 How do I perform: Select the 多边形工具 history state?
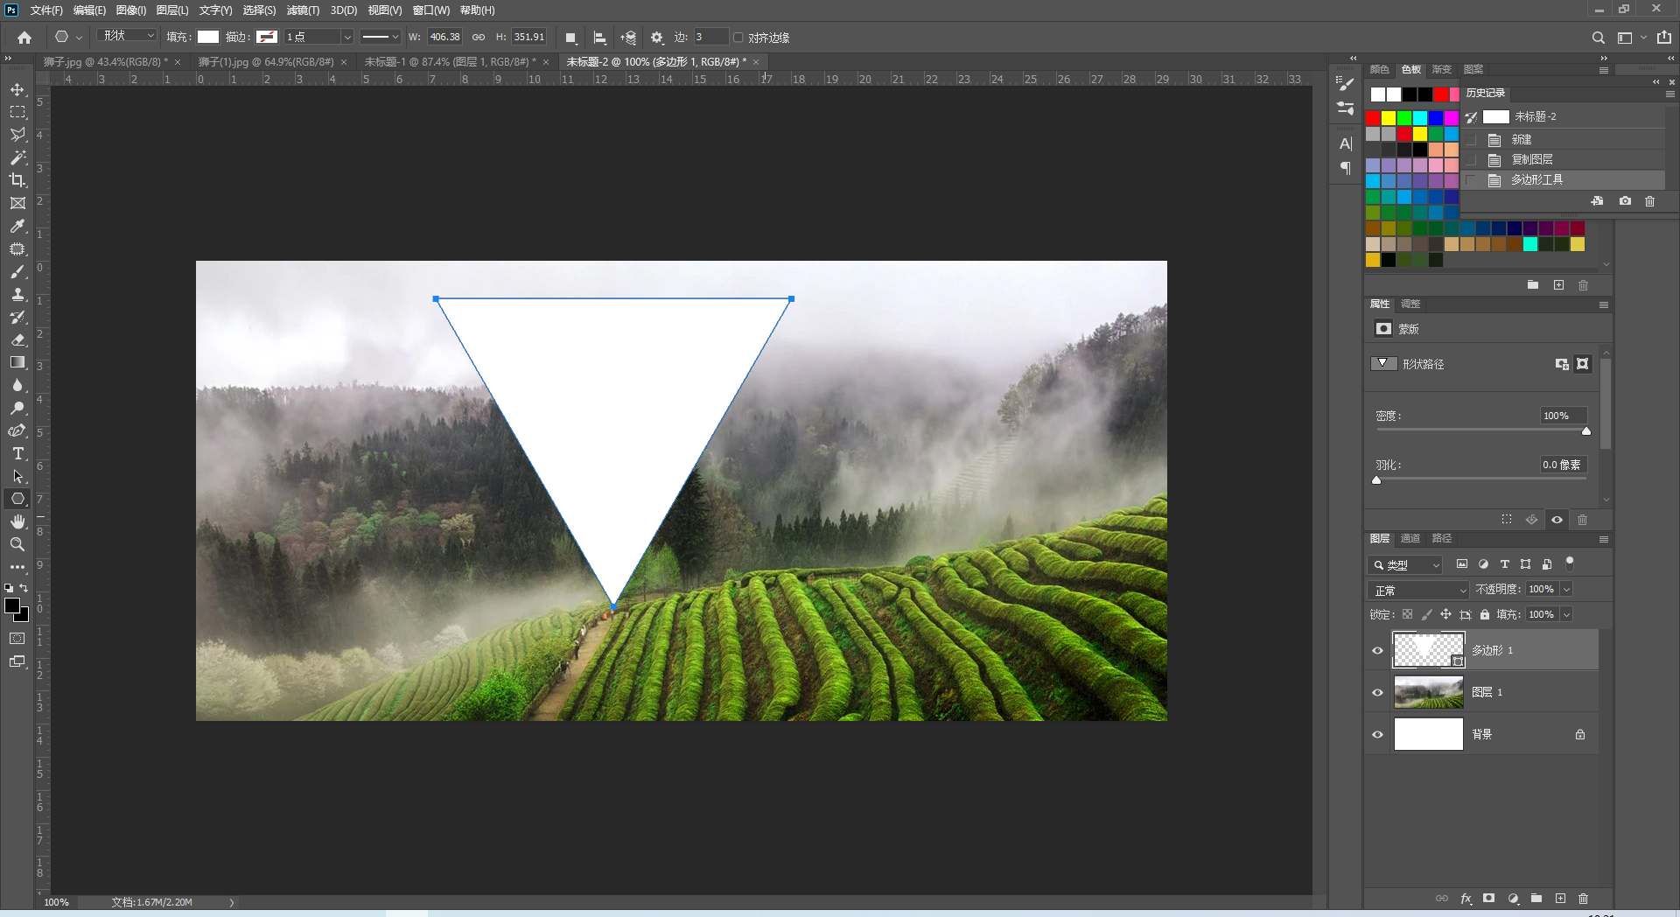coord(1564,180)
